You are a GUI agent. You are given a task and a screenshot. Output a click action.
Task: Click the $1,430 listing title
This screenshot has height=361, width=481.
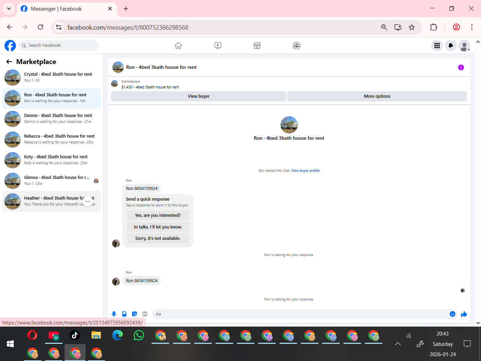point(150,87)
